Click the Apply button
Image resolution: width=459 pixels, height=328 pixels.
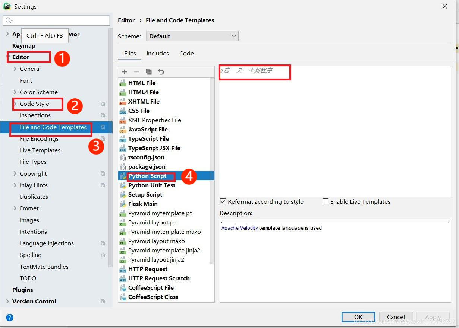point(433,317)
